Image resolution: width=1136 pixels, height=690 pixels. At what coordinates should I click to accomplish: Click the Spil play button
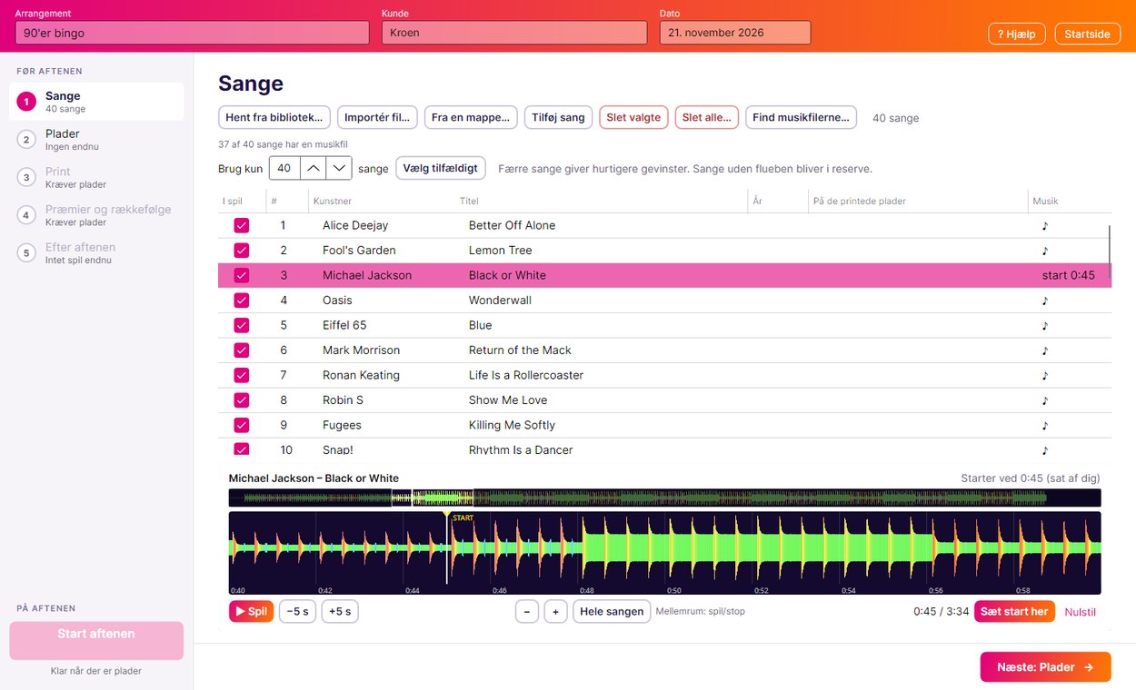tap(251, 611)
